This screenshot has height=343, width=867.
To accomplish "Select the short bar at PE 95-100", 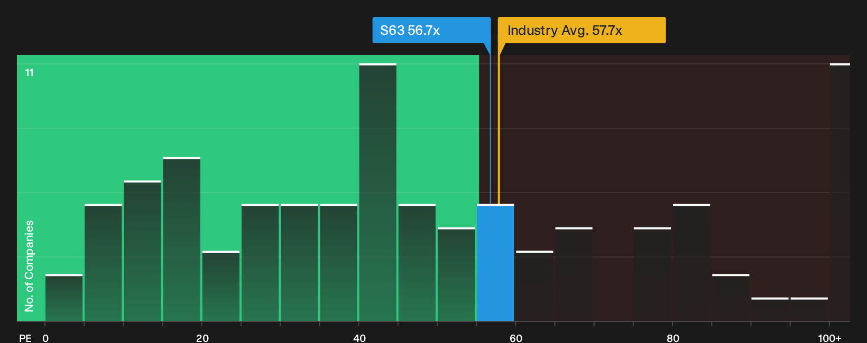I will click(809, 309).
